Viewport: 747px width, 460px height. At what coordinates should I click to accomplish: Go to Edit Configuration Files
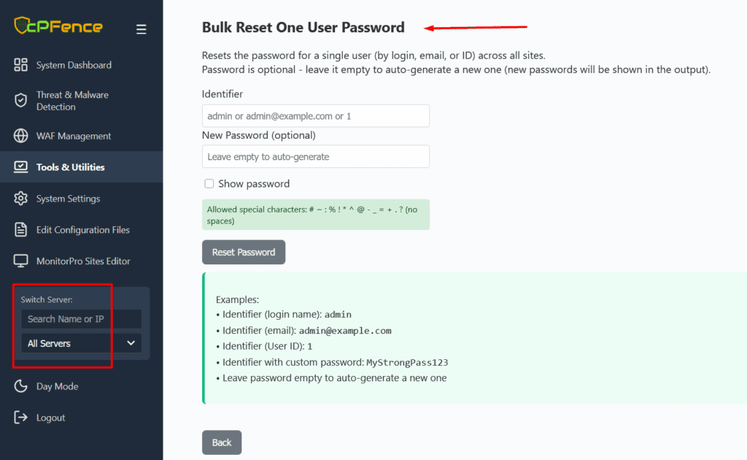coord(82,230)
